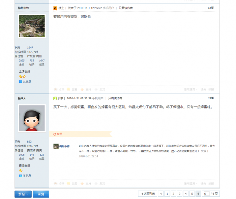Open 梅州中蜂 username link in post 82

23,8
